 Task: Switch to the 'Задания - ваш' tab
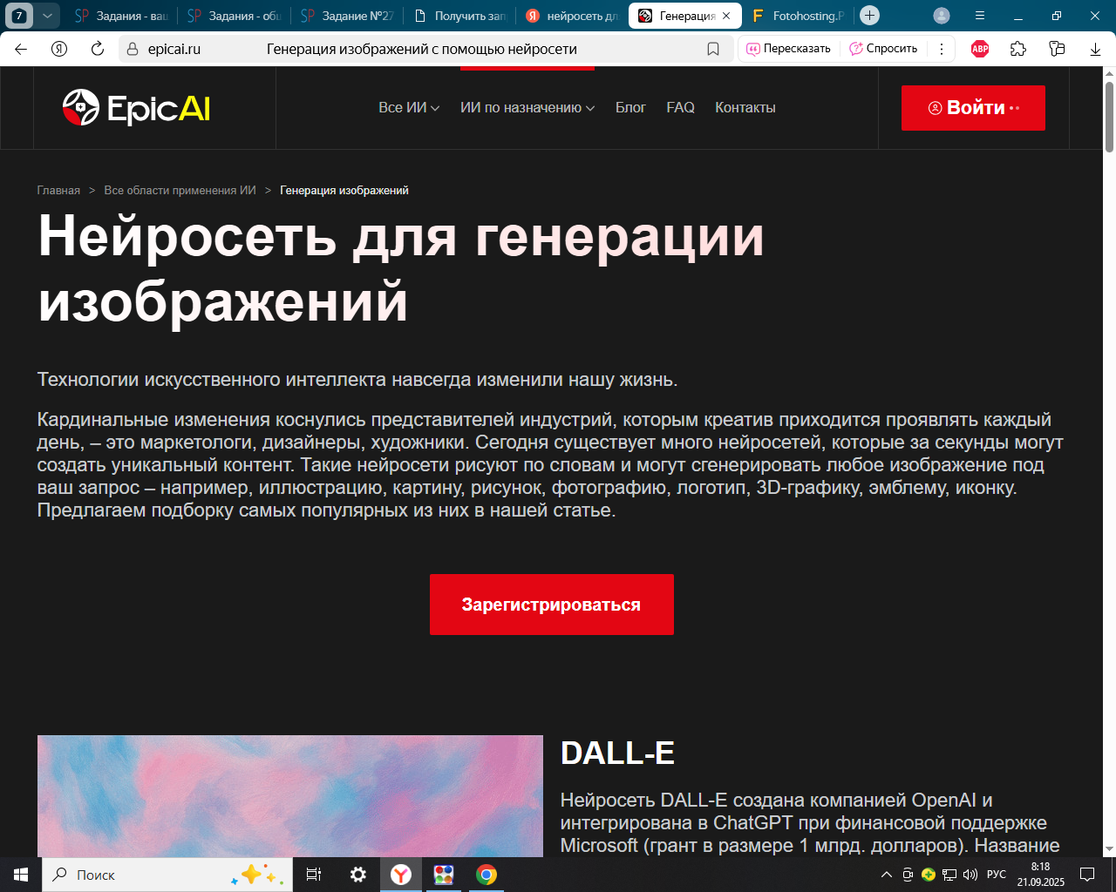(x=120, y=16)
